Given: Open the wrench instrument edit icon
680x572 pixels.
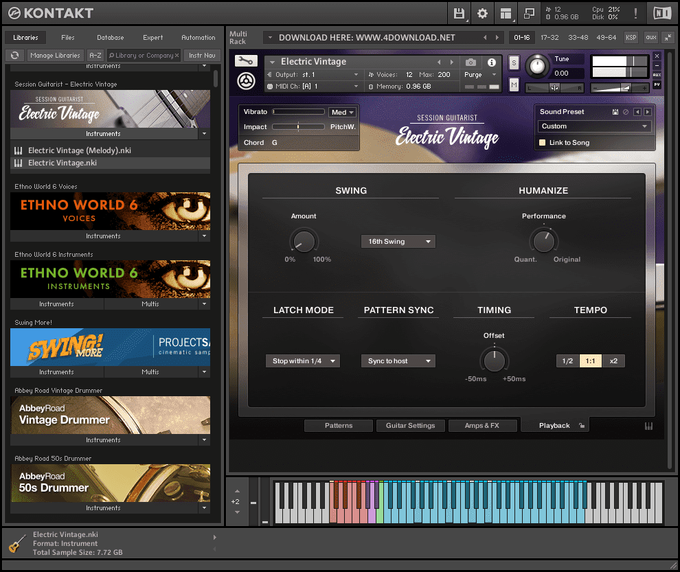Looking at the screenshot, I should click(245, 60).
